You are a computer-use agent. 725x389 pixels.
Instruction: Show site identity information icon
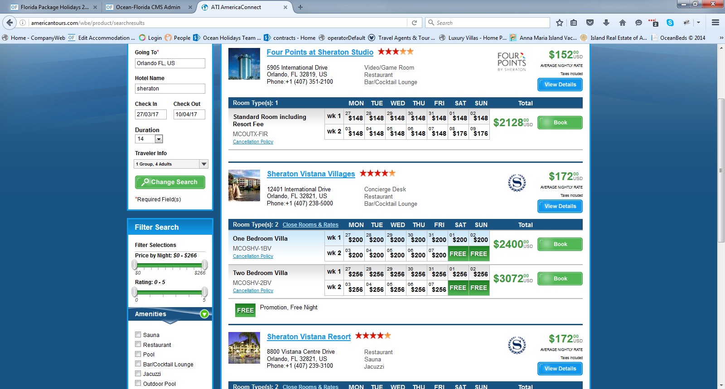[x=23, y=23]
